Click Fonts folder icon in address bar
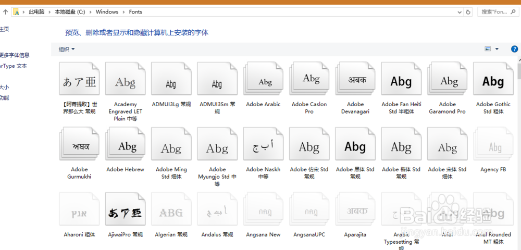Viewport: 521px width, 250px height. coord(16,12)
